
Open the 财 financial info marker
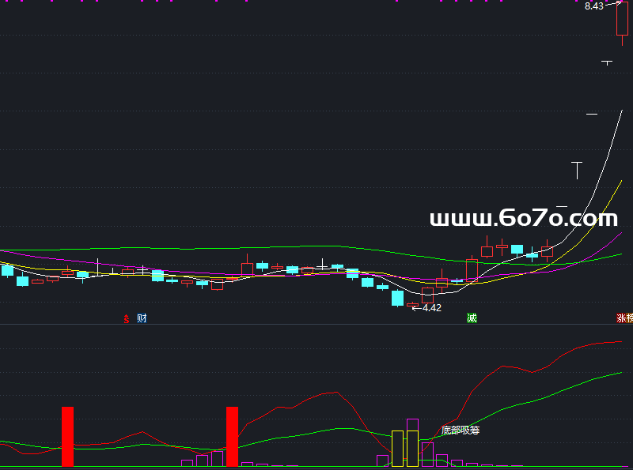coord(142,318)
